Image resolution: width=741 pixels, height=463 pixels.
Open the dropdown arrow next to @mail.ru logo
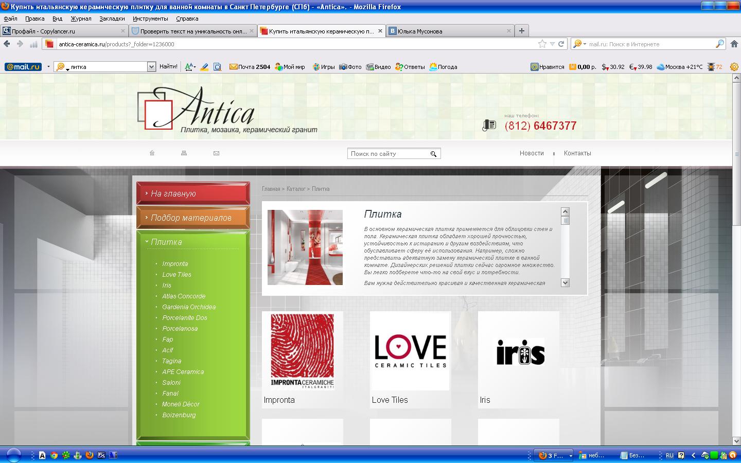pyautogui.click(x=48, y=67)
